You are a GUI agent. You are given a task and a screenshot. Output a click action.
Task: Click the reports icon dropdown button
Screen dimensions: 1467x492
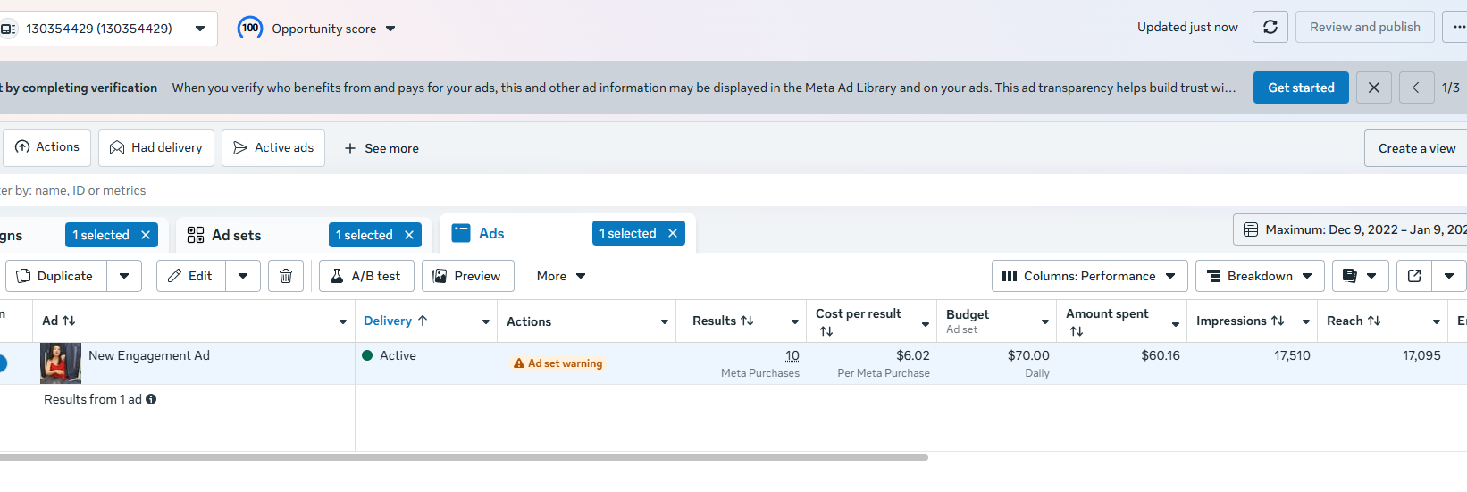coord(1360,276)
